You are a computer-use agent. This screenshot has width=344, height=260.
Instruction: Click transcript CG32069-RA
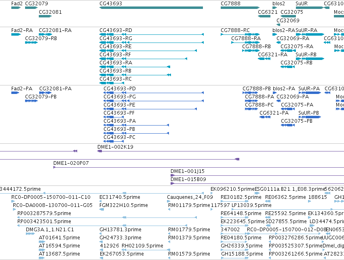coord(278,43)
